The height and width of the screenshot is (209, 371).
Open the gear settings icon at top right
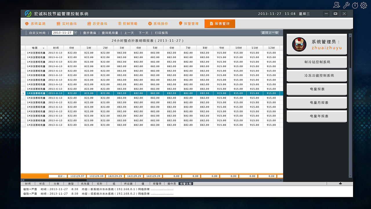(364, 5)
